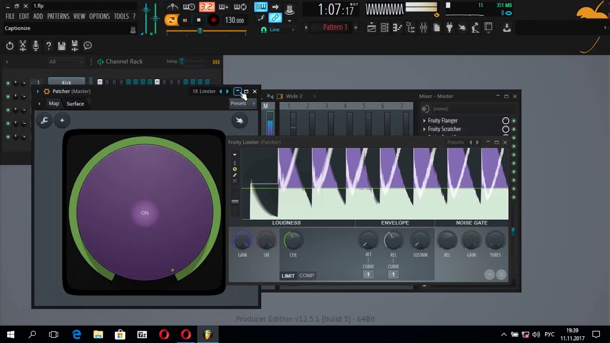This screenshot has height=343, width=610.
Task: Toggle the Kick channel mute LED
Action: coord(8,83)
